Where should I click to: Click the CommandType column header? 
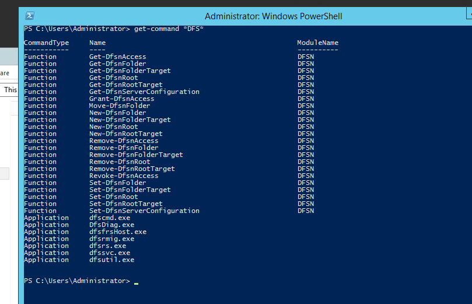pos(46,43)
